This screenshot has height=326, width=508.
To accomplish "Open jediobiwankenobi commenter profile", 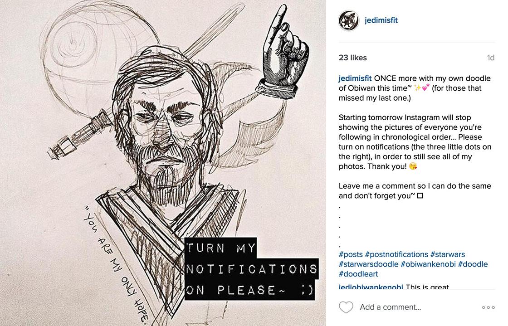I will pos(371,287).
